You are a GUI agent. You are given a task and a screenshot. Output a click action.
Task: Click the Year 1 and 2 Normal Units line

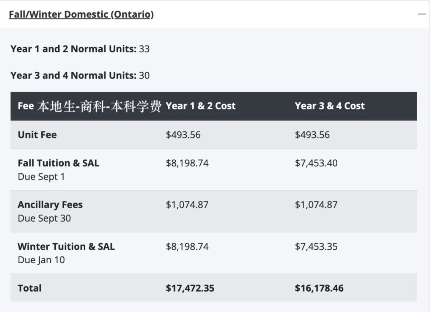click(x=80, y=49)
